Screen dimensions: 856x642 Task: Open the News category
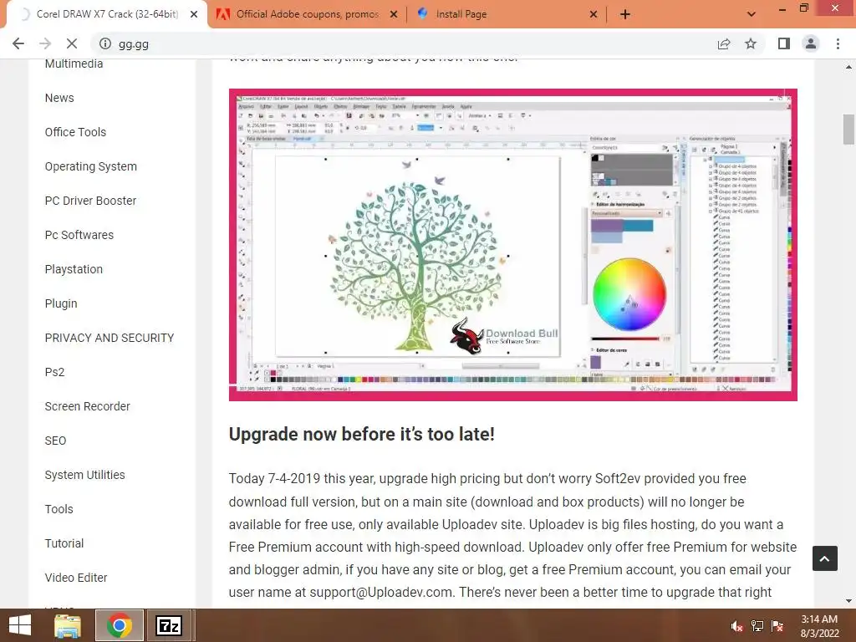coord(59,98)
